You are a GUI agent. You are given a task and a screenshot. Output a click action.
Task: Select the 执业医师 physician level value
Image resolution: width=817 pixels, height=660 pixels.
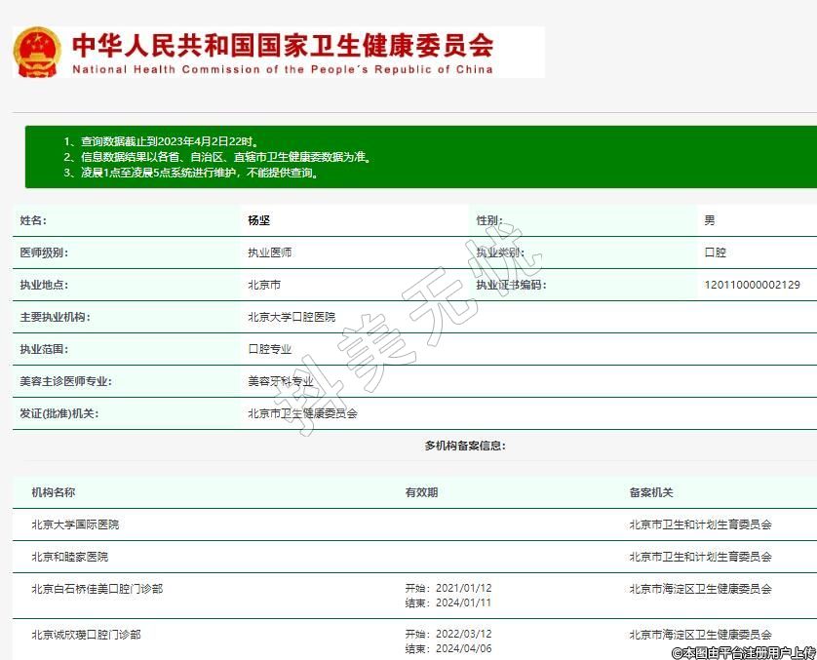coord(269,252)
